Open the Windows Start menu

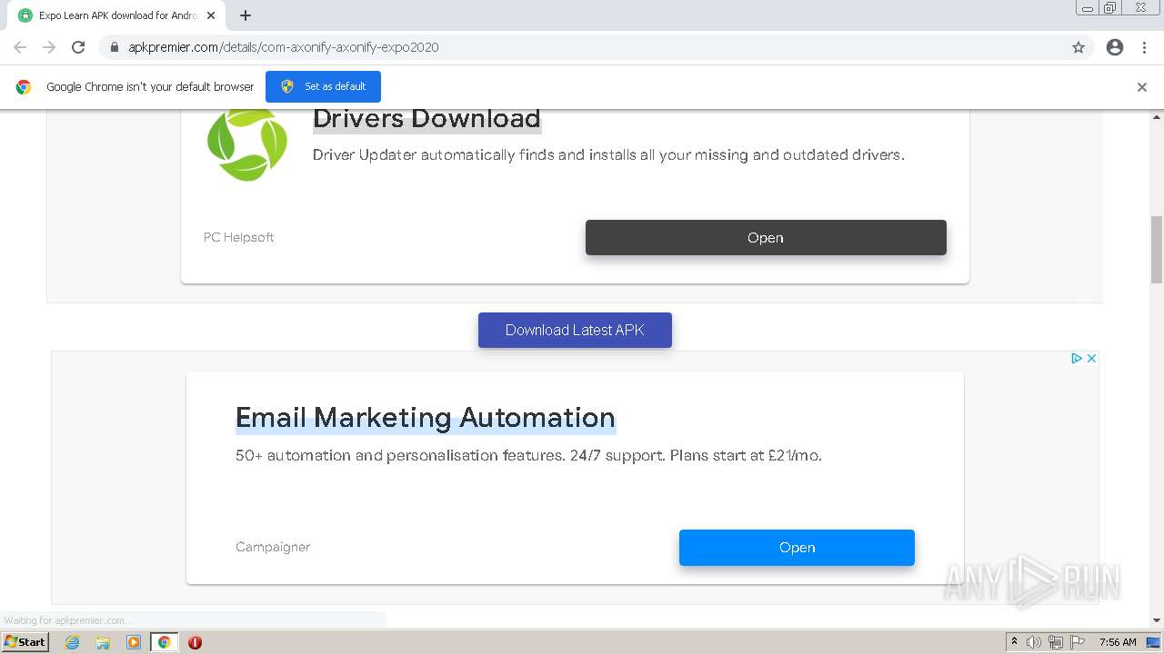pyautogui.click(x=25, y=641)
